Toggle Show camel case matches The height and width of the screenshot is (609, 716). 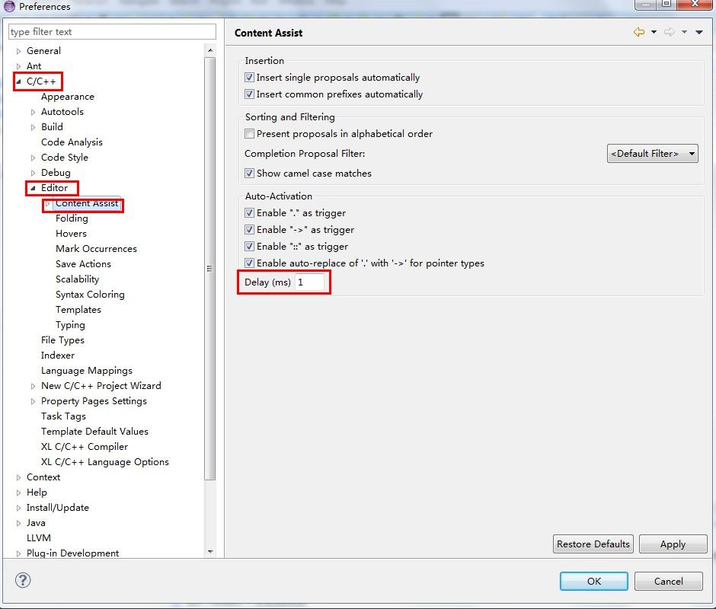click(249, 173)
